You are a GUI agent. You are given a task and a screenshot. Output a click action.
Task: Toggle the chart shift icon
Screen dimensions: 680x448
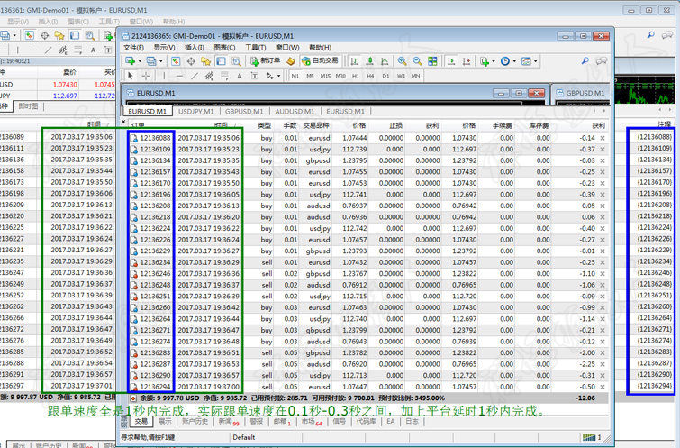[467, 61]
